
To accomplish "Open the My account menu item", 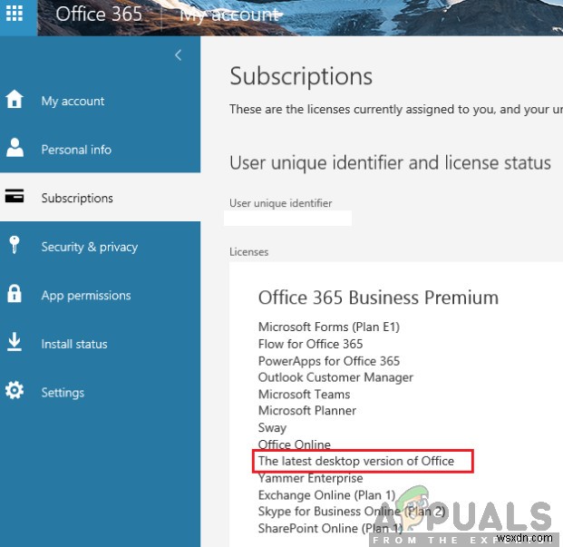I will [x=73, y=102].
